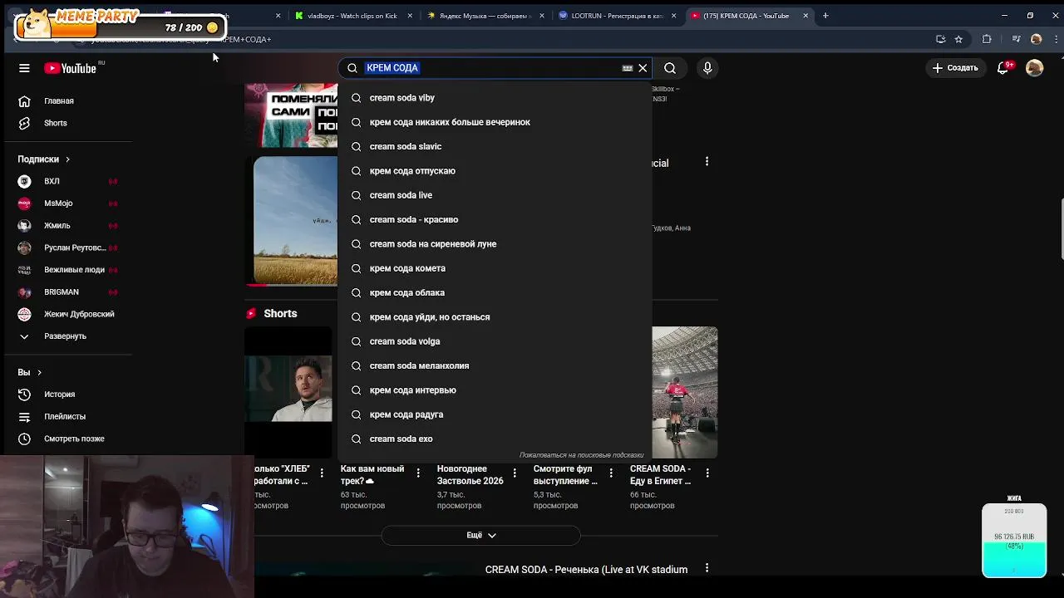1064x598 pixels.
Task: Open the stadium concert Shorts thumbnail
Action: 685,392
